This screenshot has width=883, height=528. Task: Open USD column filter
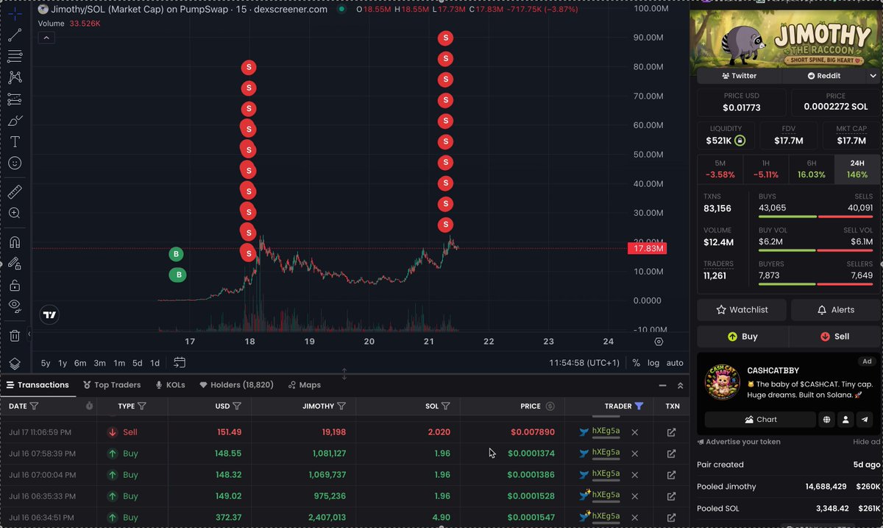tap(237, 406)
